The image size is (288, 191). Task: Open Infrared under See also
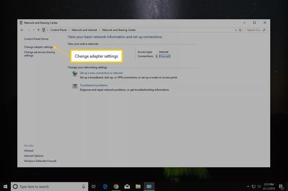click(29, 150)
